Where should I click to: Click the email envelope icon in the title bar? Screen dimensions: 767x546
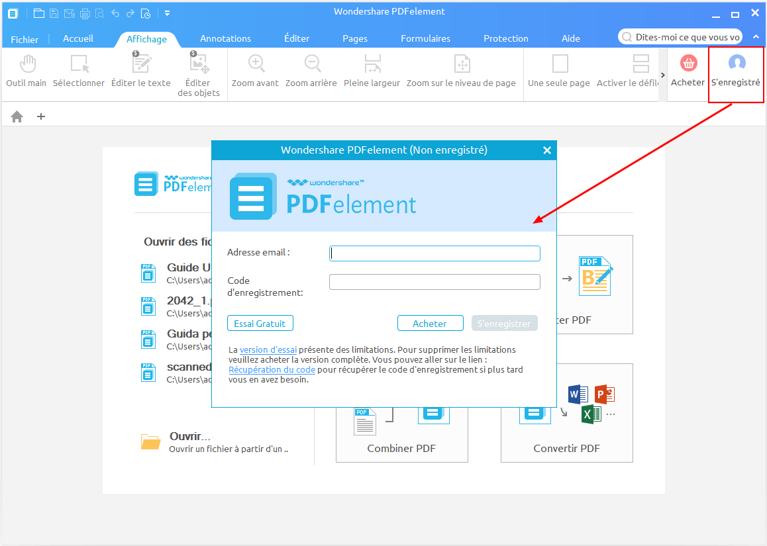point(70,14)
